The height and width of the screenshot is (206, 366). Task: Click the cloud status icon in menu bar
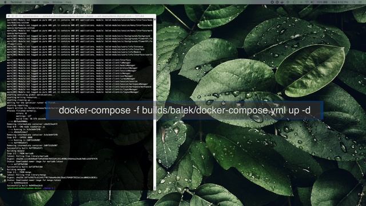[282, 2]
